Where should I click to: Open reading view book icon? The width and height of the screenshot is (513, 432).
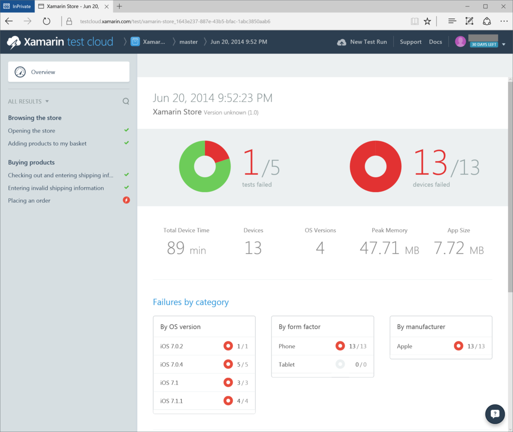click(414, 22)
